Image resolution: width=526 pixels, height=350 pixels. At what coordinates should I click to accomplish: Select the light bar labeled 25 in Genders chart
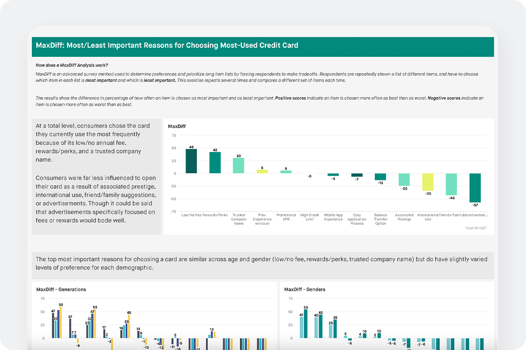pos(331,332)
